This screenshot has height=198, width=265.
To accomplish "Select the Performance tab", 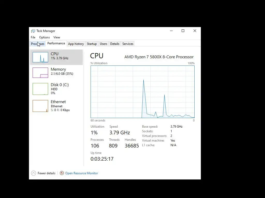I will coord(56,43).
